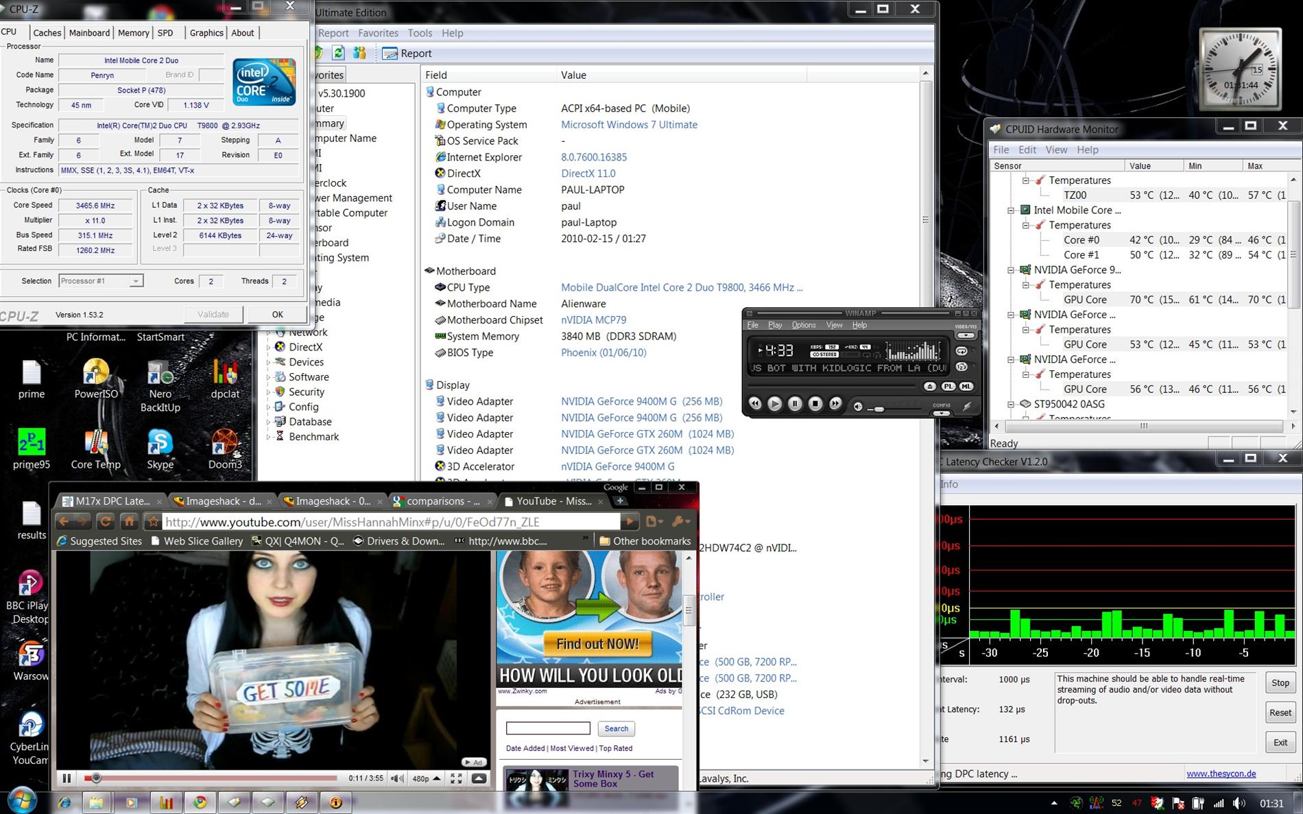Click the Report toolbar button in Everest

407,53
